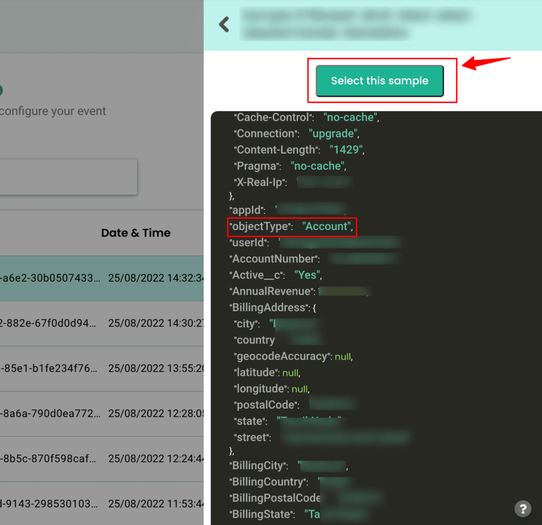Click the "geocodeAccuracy" key

[x=281, y=357]
